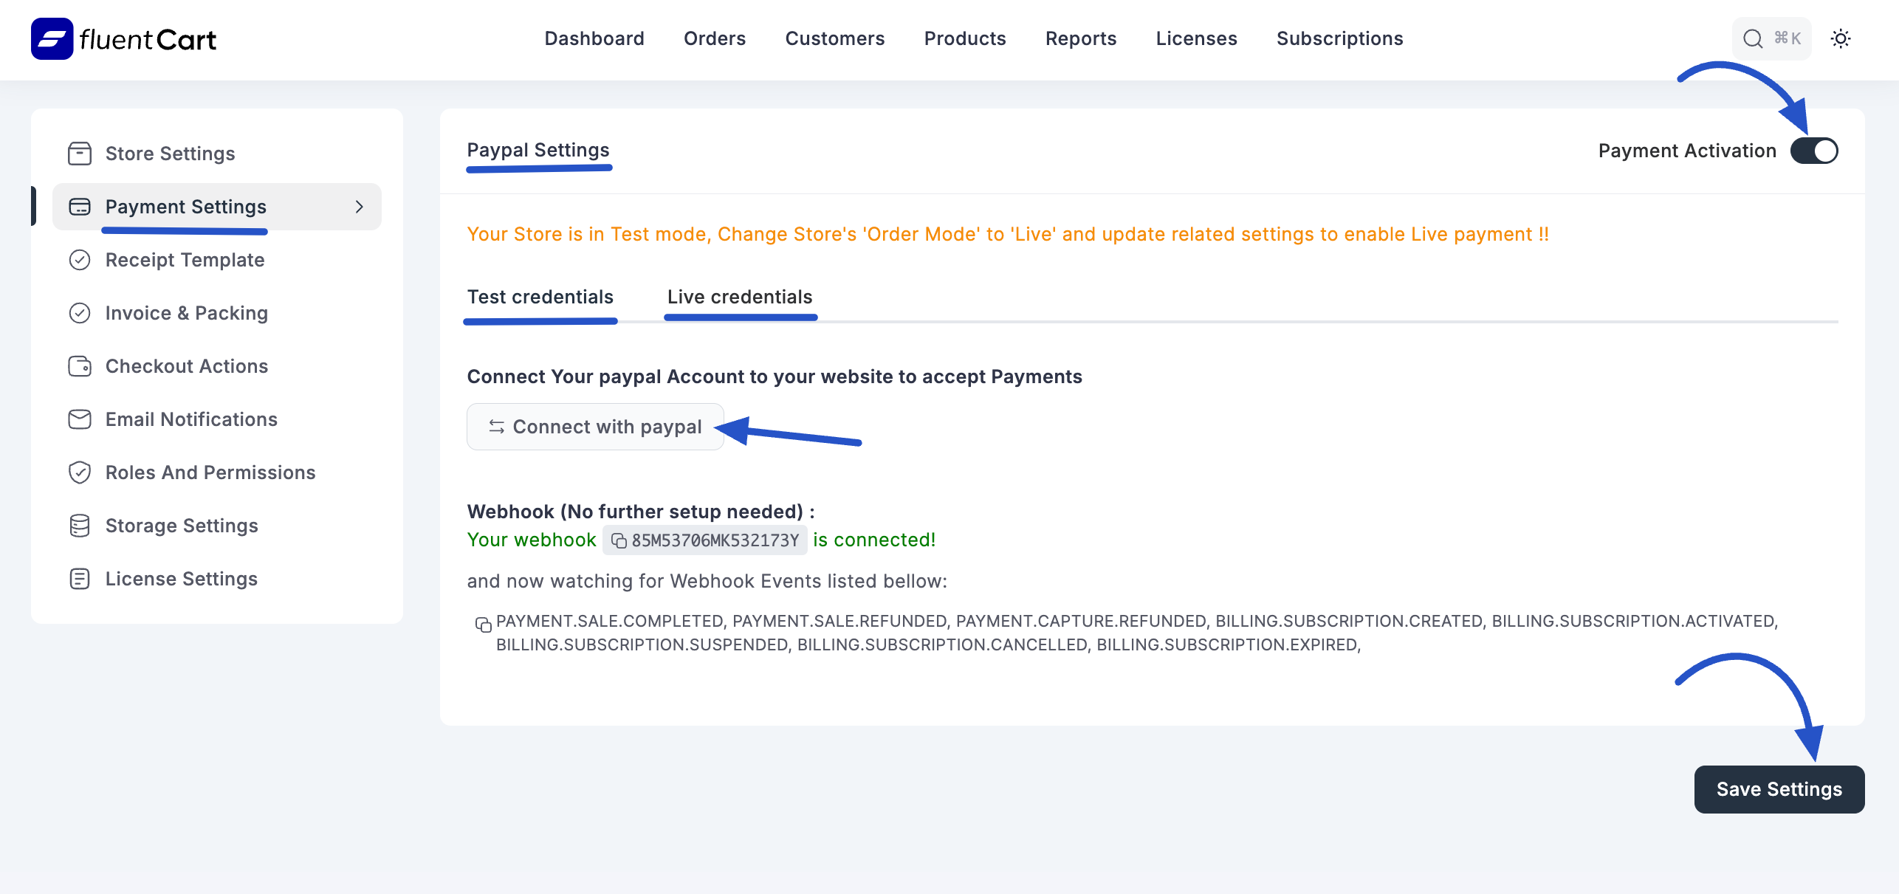The image size is (1899, 894).
Task: Open Checkout Actions settings
Action: [x=186, y=365]
